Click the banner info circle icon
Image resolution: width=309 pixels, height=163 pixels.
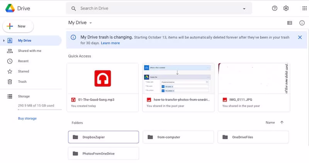73,37
